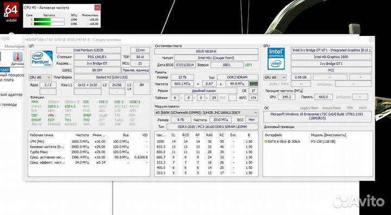
Task: Click the 2x256 L2 cache field
Action: pyautogui.click(x=117, y=85)
